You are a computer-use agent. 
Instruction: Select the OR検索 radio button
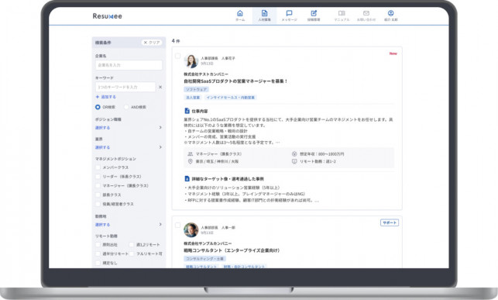(x=98, y=107)
